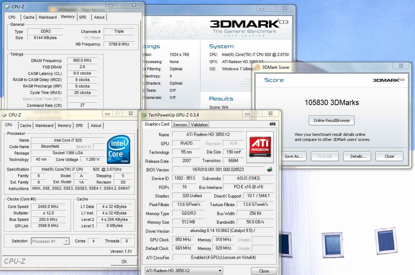
Task: Click the Bandwidth 58.8 GB/s field in GPU-Z
Action: (x=255, y=222)
